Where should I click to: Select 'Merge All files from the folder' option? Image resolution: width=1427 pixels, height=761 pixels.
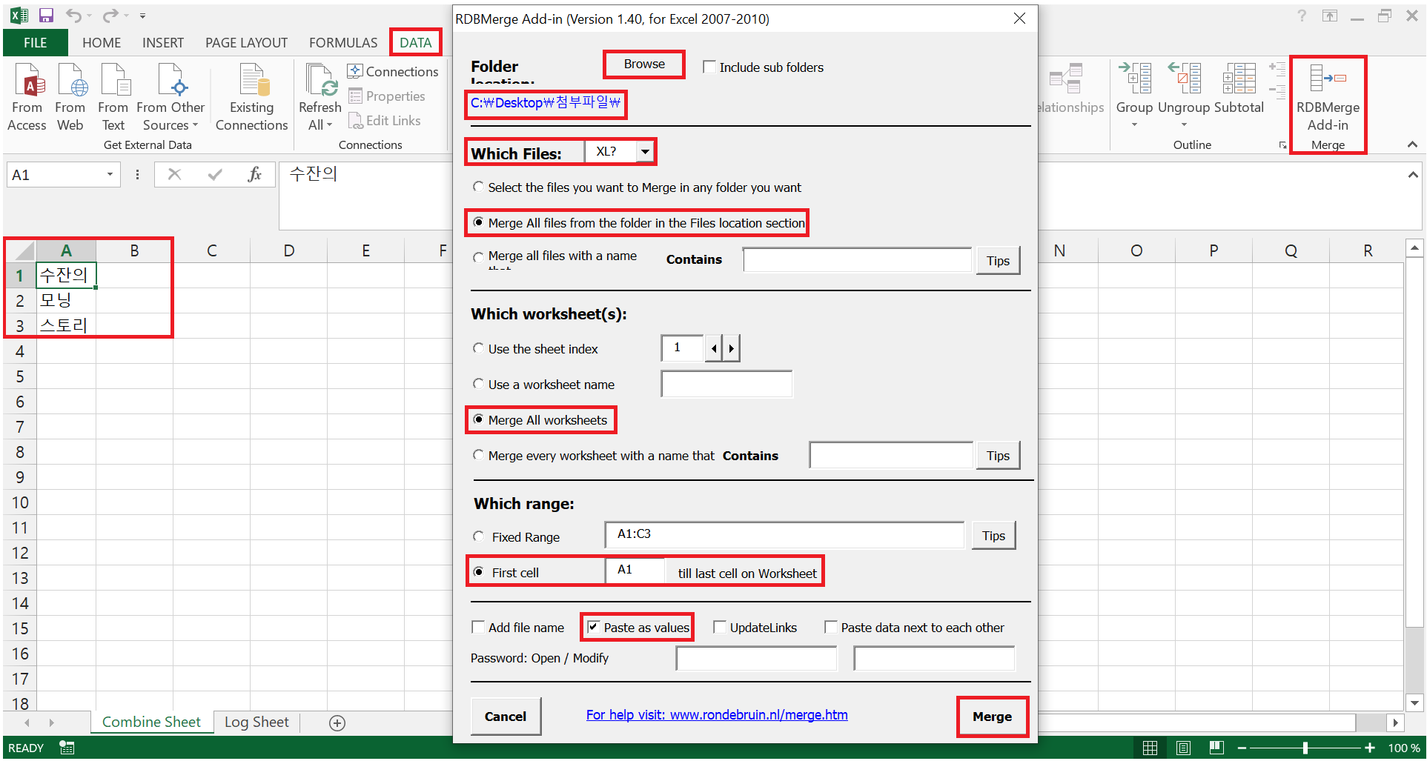pos(478,222)
